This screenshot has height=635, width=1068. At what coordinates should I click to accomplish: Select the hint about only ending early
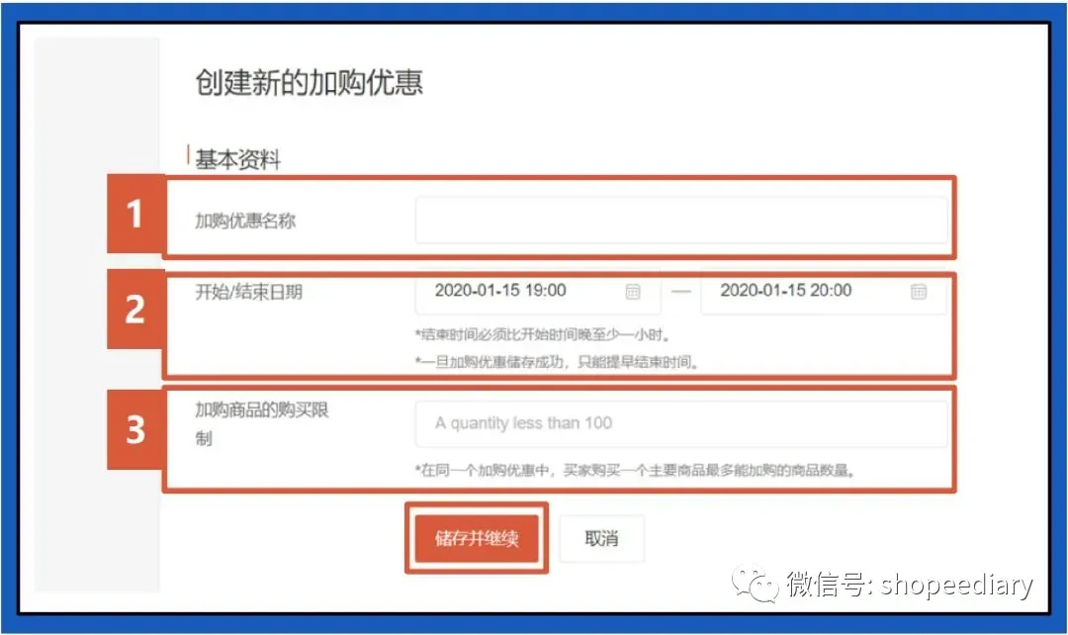[x=557, y=362]
